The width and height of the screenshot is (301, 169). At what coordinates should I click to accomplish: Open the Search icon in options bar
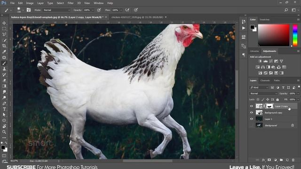(286, 10)
